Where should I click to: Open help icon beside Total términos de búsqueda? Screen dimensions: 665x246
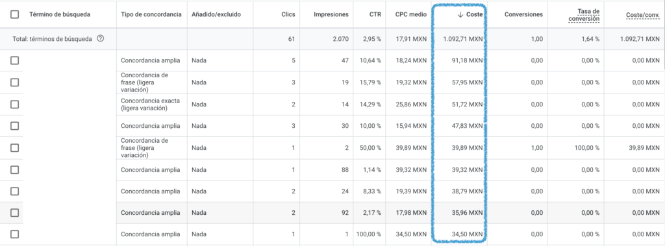pos(100,38)
